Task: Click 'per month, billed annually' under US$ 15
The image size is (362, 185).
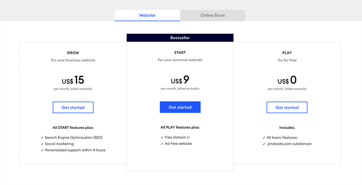Action: (73, 89)
